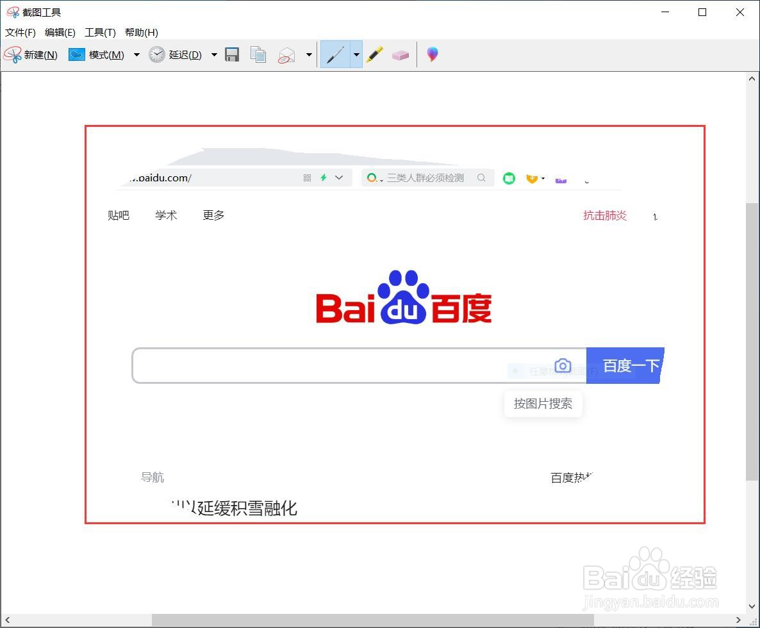Select the yellow Highlighter tool
Image resolution: width=760 pixels, height=628 pixels.
(x=375, y=54)
